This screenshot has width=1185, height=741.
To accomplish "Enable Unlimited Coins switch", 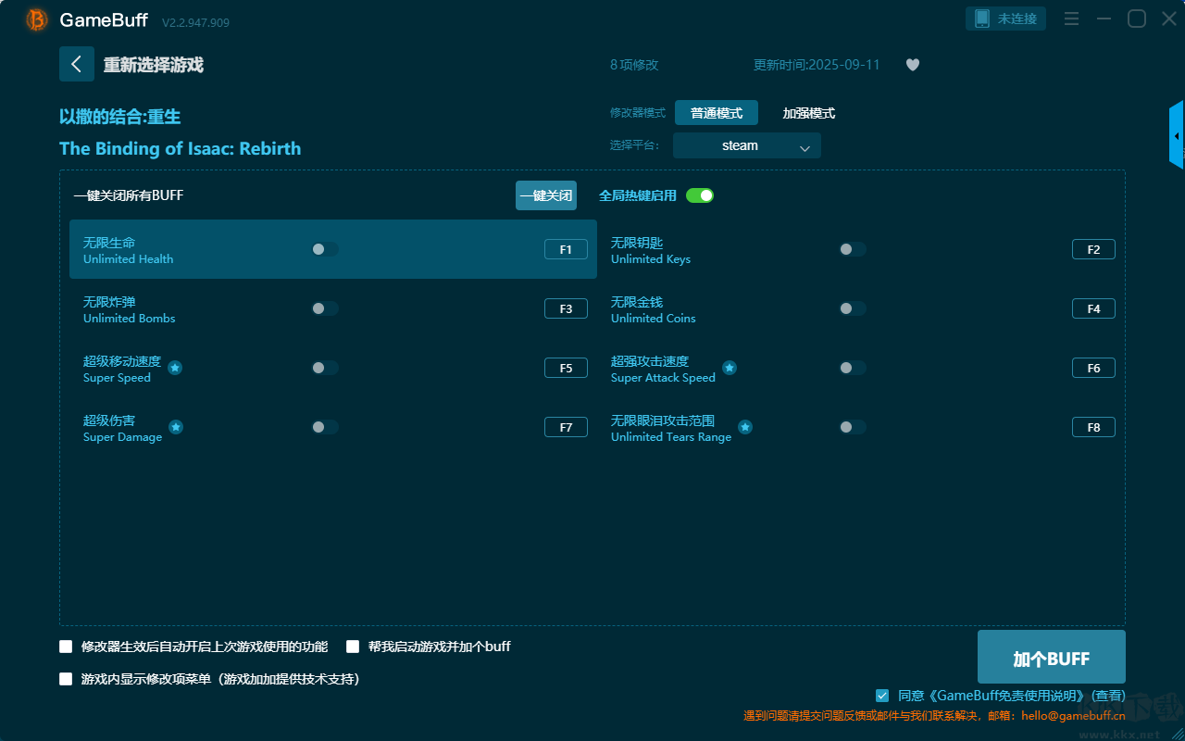I will point(853,308).
